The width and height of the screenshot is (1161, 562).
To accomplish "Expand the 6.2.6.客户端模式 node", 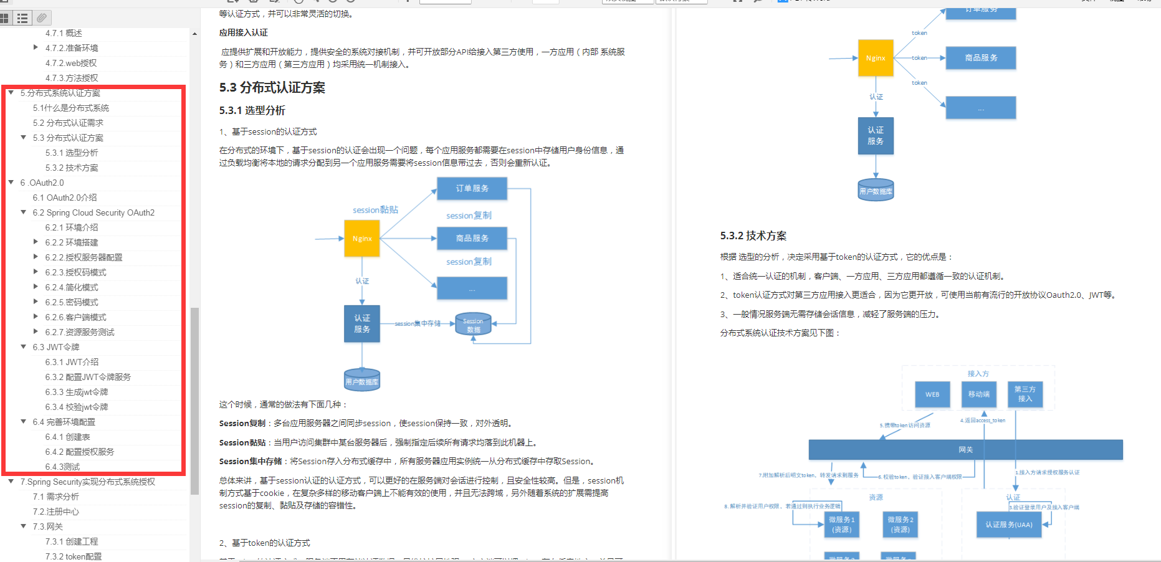I will pyautogui.click(x=36, y=317).
